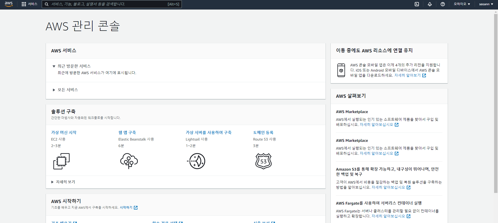Click the magnifier search icon
This screenshot has height=223, width=498.
point(47,4)
